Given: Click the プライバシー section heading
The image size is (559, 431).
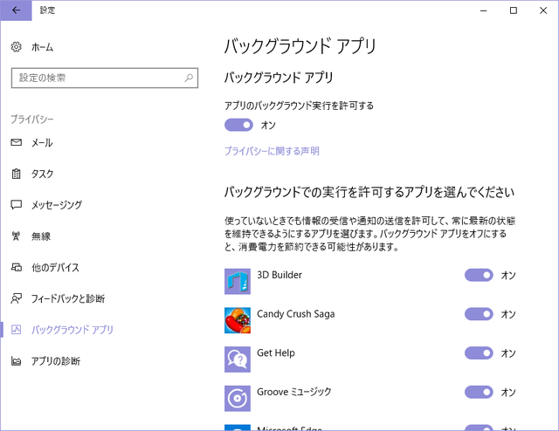Looking at the screenshot, I should pos(31,119).
